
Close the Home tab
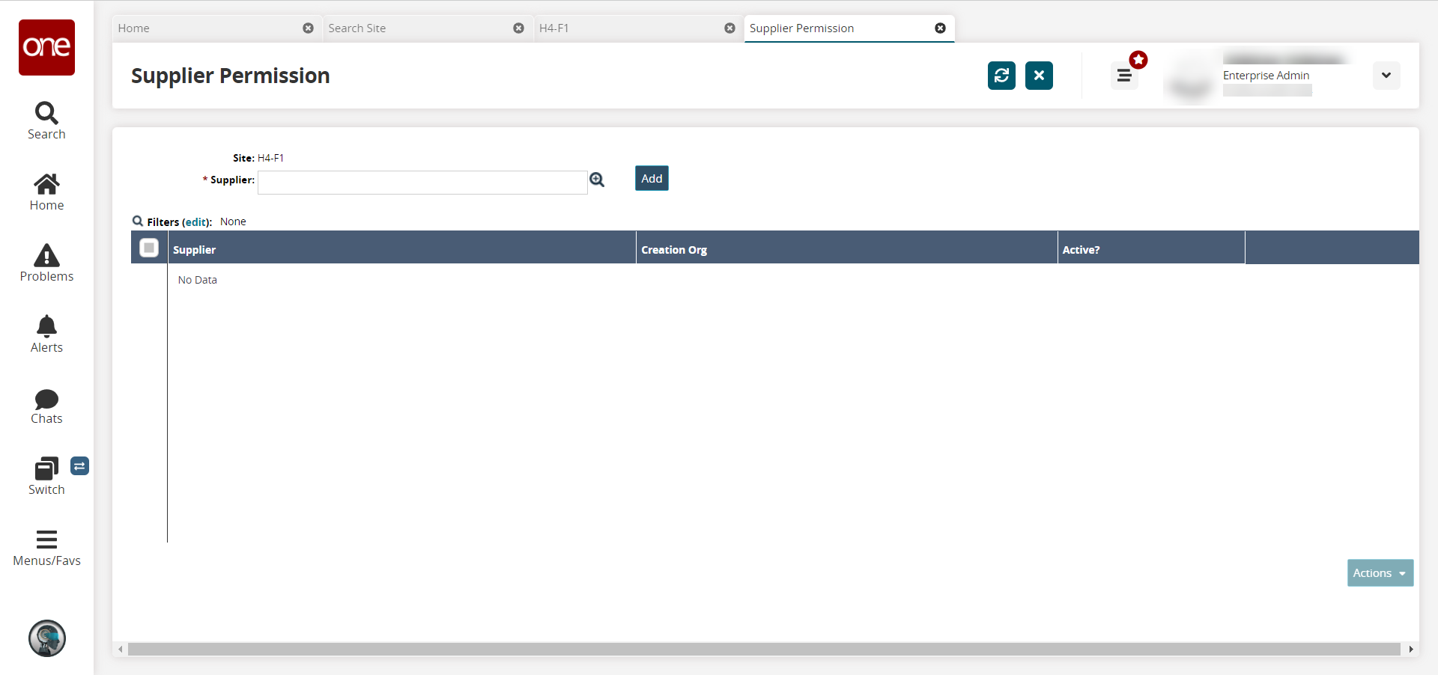308,28
